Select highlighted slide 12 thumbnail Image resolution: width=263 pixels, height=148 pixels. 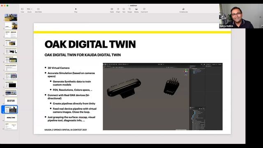(11, 109)
